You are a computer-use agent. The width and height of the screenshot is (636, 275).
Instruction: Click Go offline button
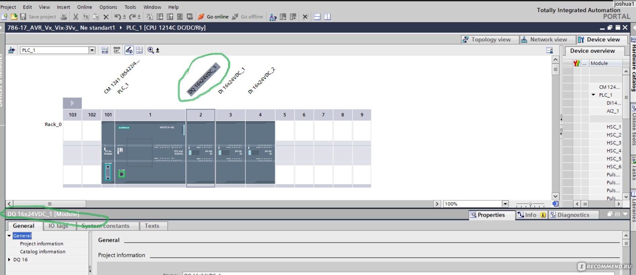(x=248, y=17)
